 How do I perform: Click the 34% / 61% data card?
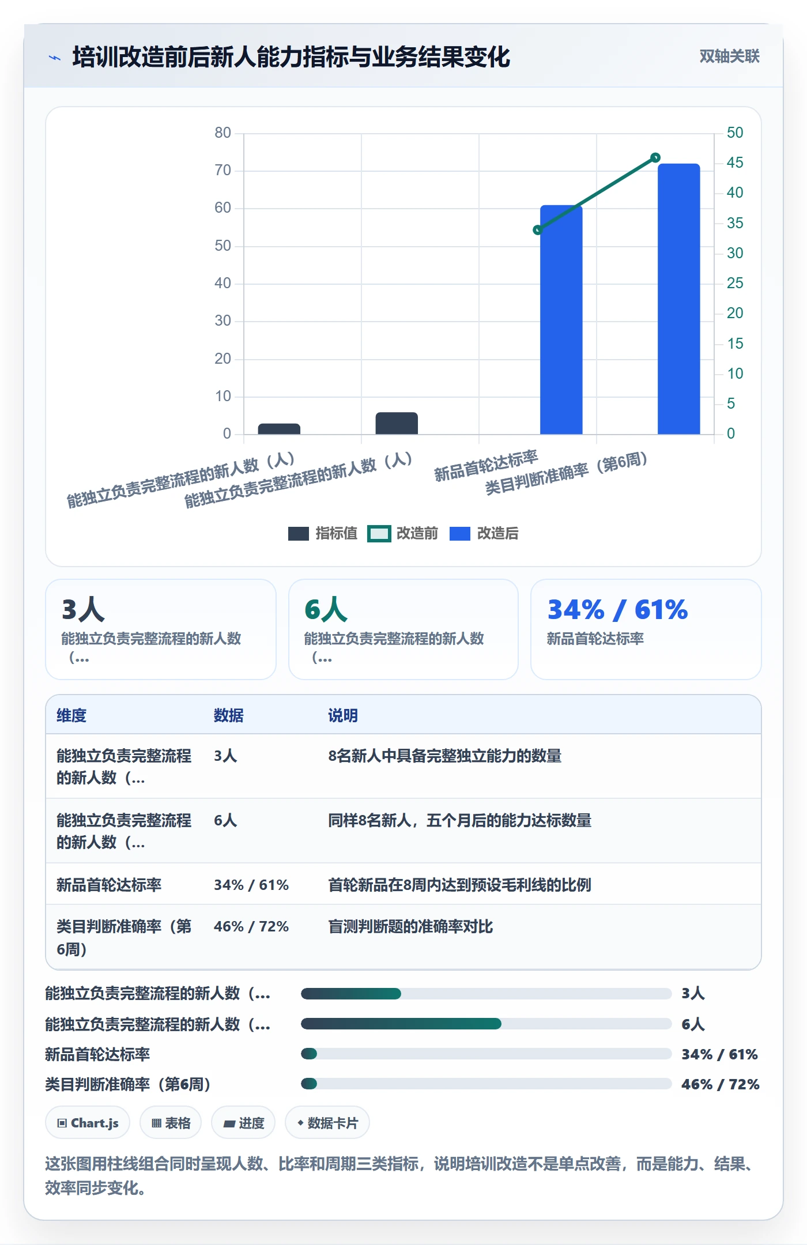tap(646, 629)
